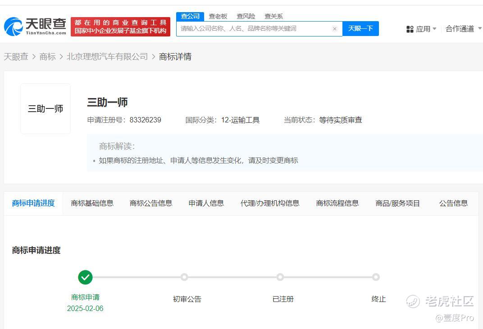Image resolution: width=483 pixels, height=329 pixels.
Task: Switch to the 查关系 search tab
Action: [x=273, y=16]
